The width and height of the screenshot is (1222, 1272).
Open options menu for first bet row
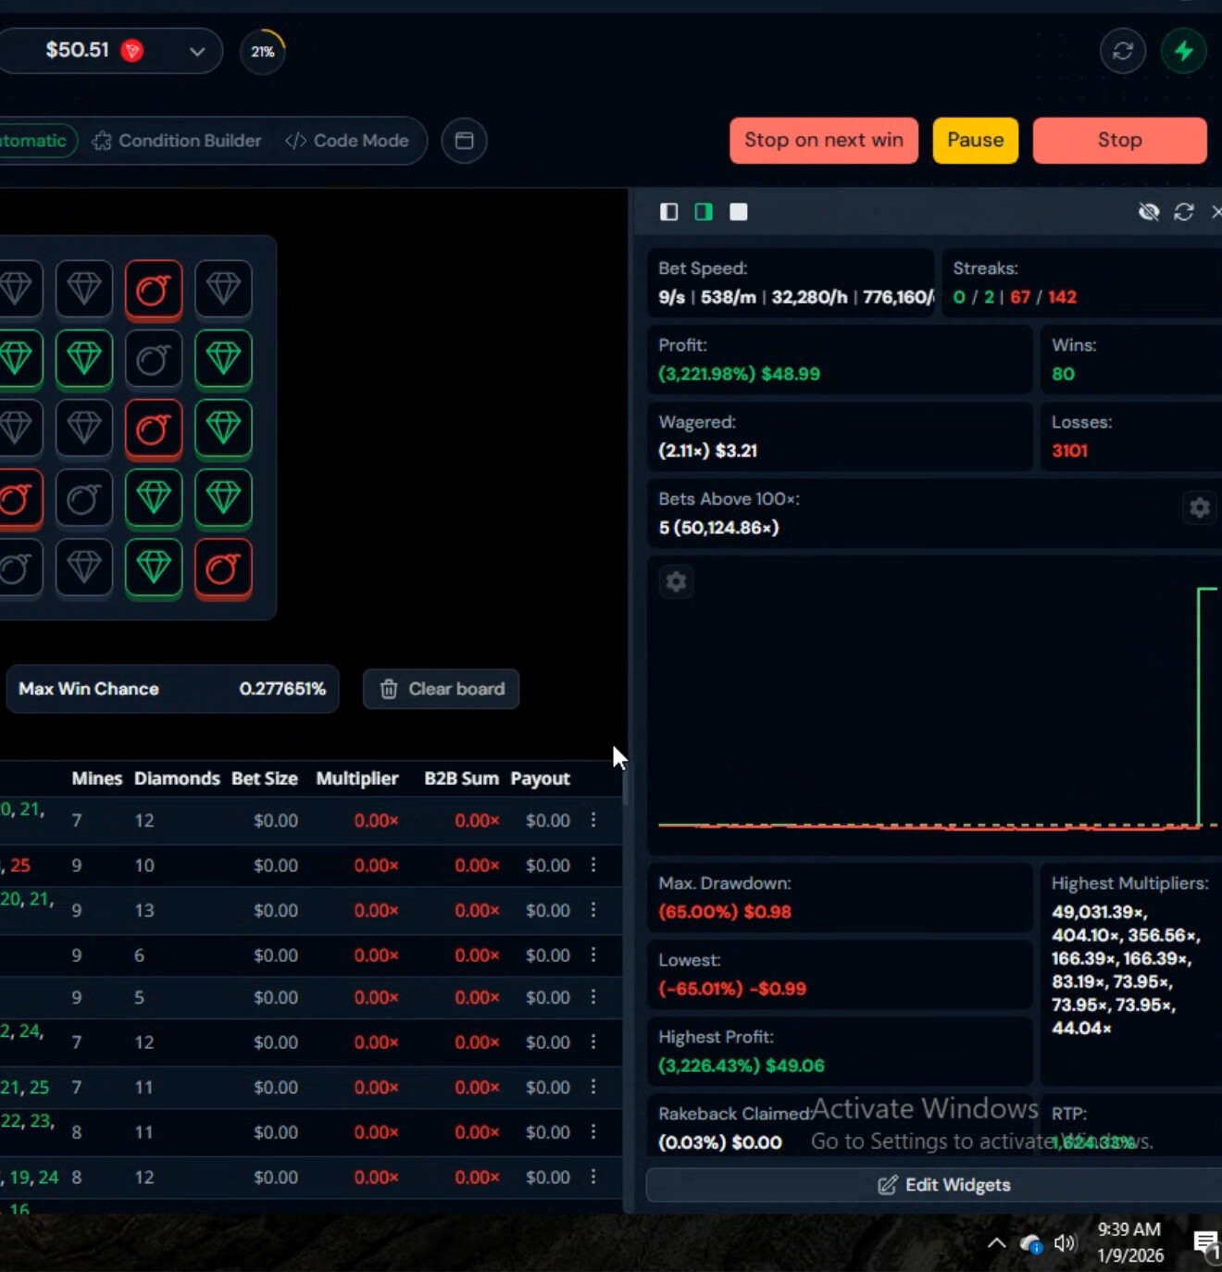tap(593, 820)
